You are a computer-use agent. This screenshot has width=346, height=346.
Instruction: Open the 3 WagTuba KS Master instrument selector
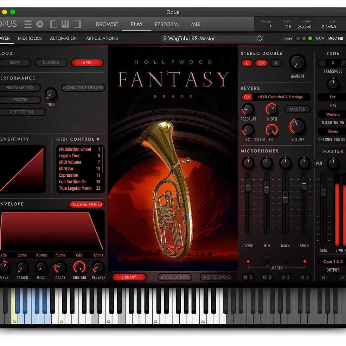click(212, 39)
